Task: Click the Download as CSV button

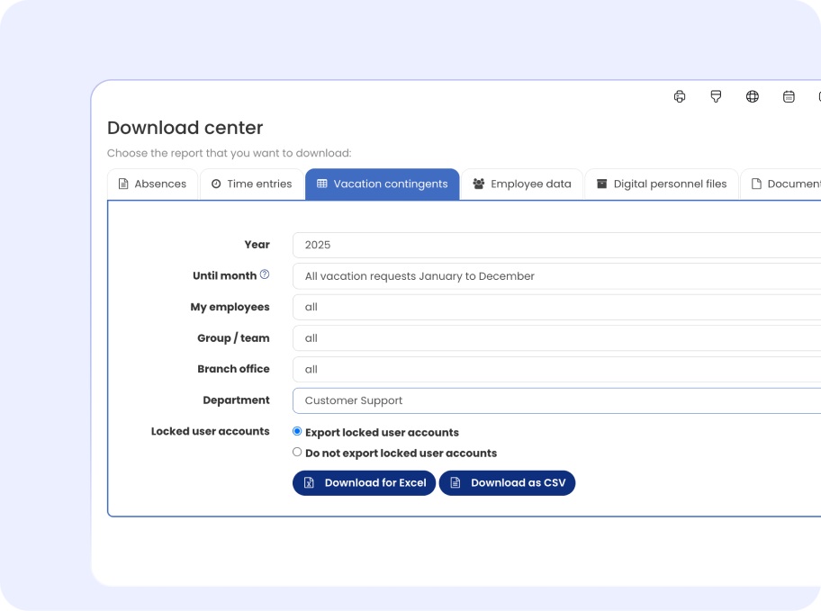Action: pos(507,482)
